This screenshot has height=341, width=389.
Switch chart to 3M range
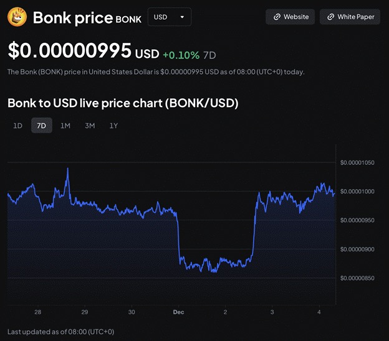90,126
